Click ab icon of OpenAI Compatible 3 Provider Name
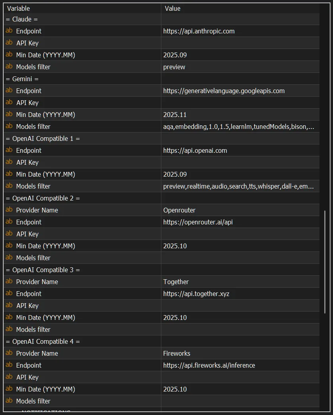Image resolution: width=333 pixels, height=415 pixels. [9, 281]
